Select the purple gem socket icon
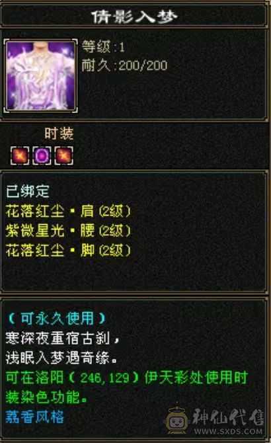This screenshot has height=443, width=271. 42,155
